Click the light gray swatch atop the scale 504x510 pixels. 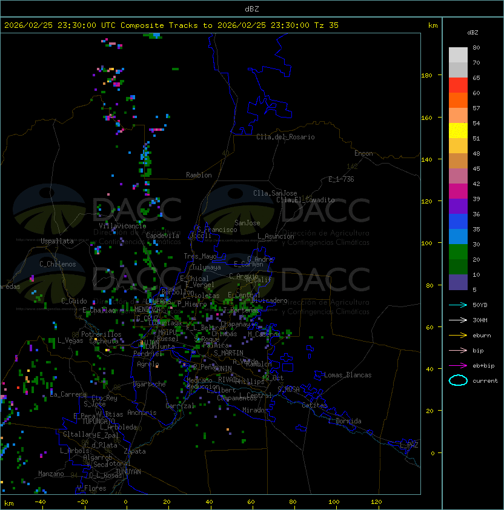[458, 55]
